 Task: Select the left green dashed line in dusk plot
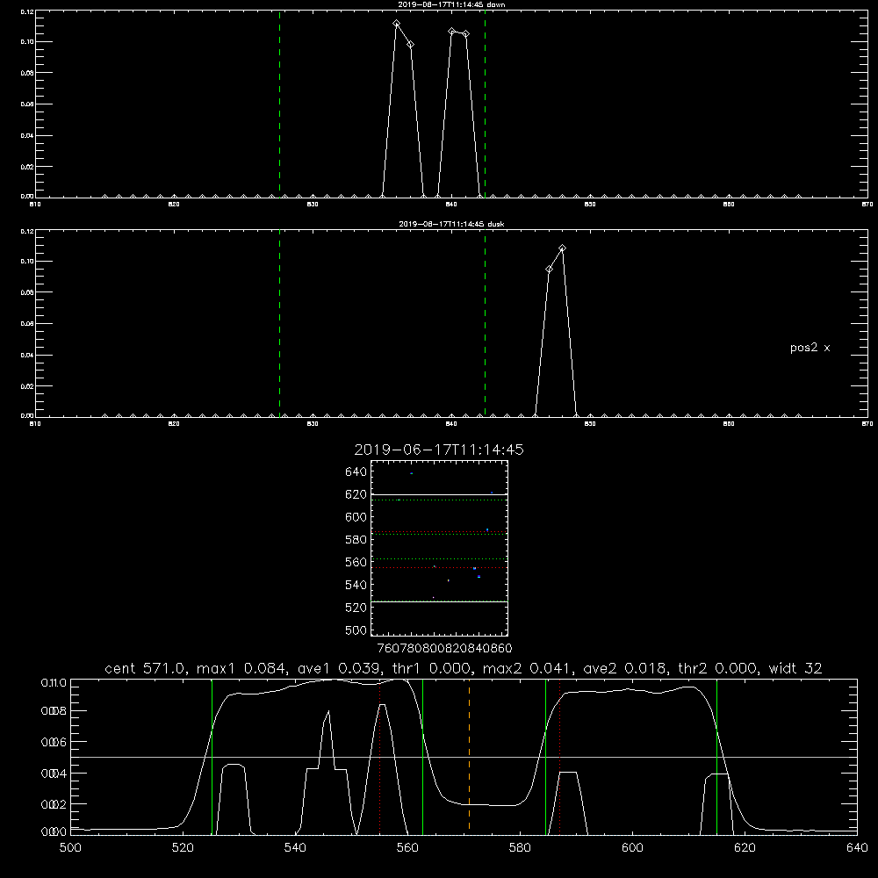(x=279, y=324)
